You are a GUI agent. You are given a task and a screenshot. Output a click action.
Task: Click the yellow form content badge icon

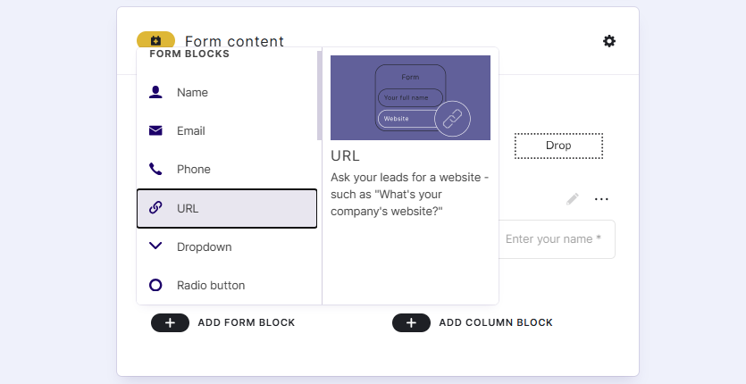pos(155,40)
